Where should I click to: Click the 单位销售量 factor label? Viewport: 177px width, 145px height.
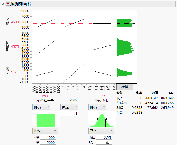pos(45,101)
